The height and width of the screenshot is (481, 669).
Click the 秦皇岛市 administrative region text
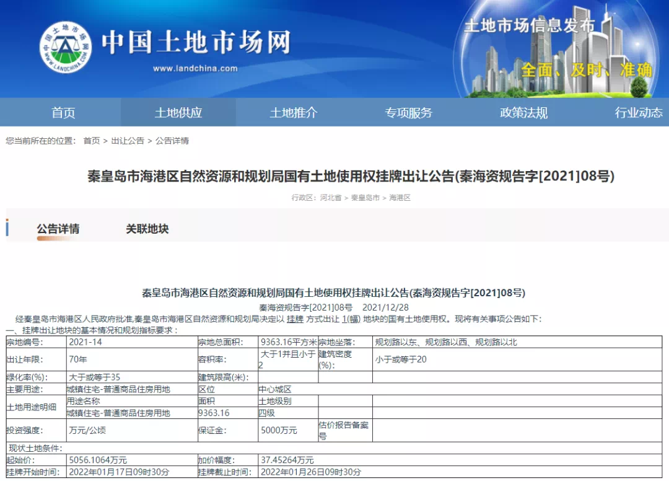click(365, 198)
